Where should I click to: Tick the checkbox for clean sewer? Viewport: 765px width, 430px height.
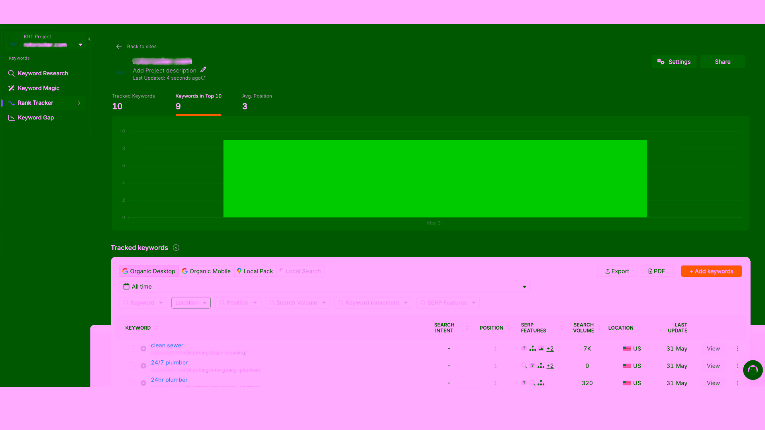coord(131,348)
